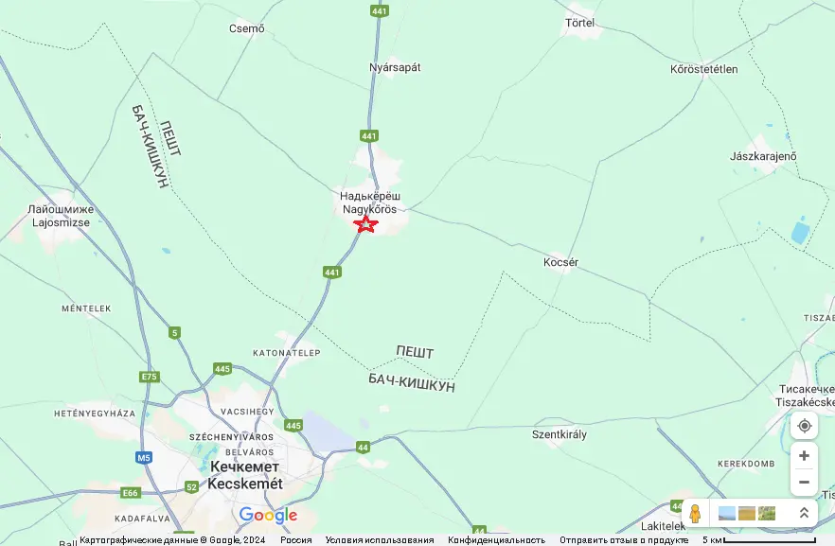
Task: Click the my location target icon
Action: click(804, 426)
